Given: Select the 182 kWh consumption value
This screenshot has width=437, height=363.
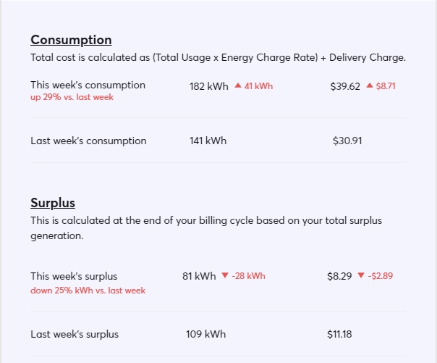Looking at the screenshot, I should click(209, 85).
